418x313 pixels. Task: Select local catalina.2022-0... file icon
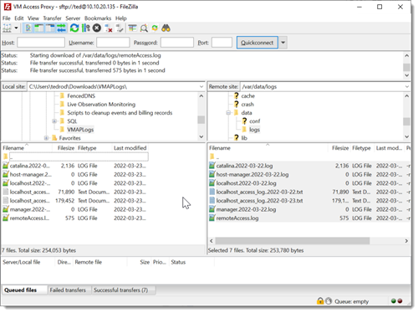pos(6,166)
